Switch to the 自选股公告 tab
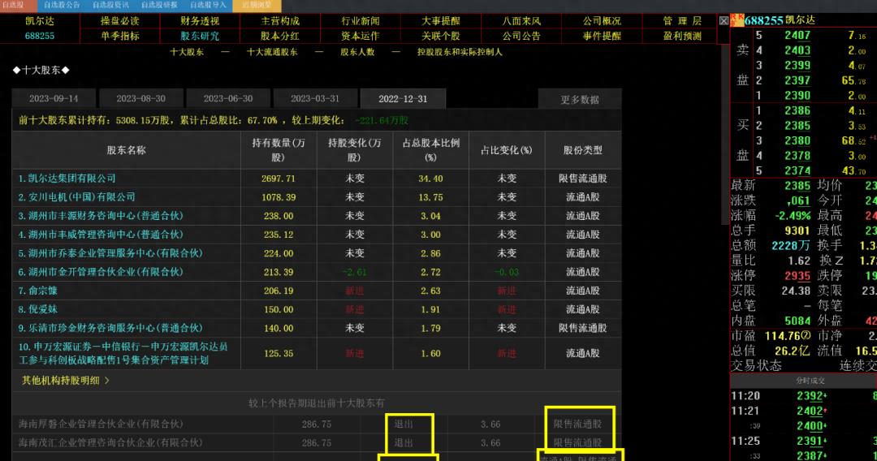 point(62,5)
